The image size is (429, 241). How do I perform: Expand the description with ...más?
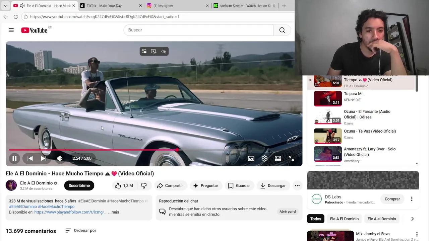tap(114, 212)
